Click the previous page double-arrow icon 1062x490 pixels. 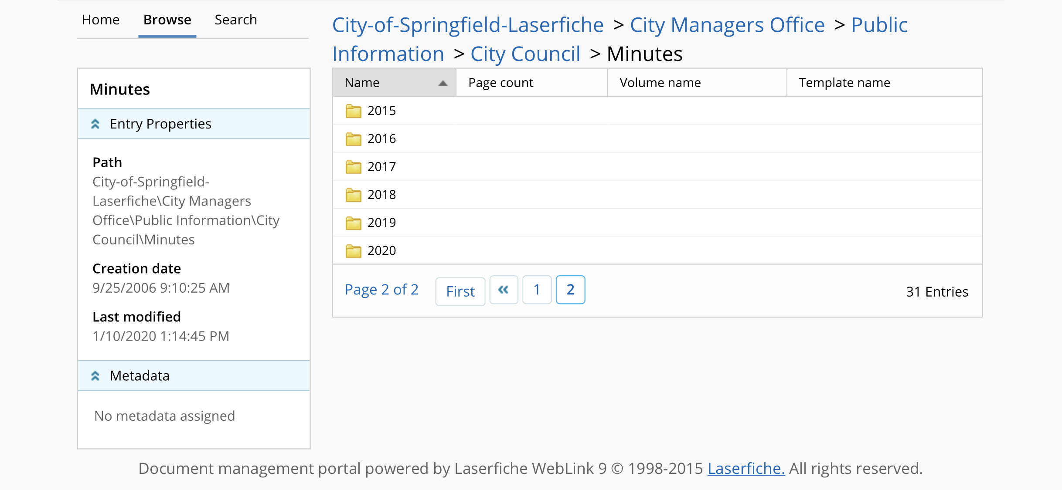(504, 290)
